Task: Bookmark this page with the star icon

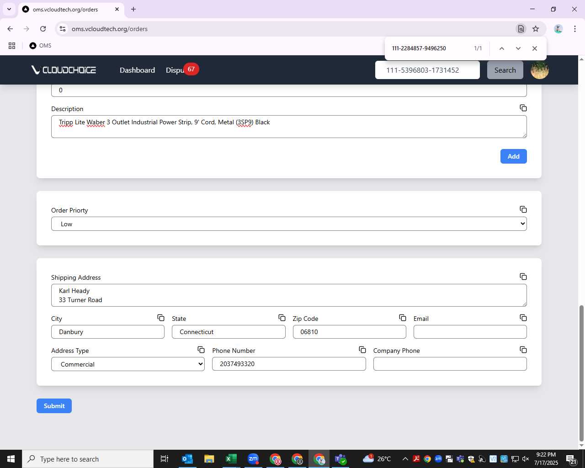Action: 536,29
